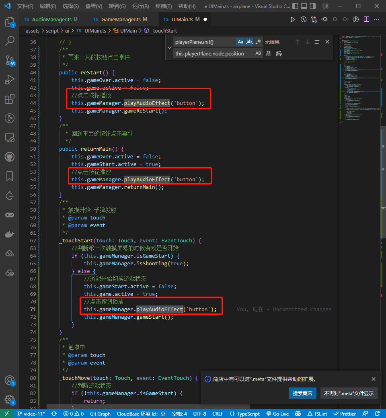Open file history timeline icon in editor toolbar
This screenshot has height=418, width=386.
[303, 19]
